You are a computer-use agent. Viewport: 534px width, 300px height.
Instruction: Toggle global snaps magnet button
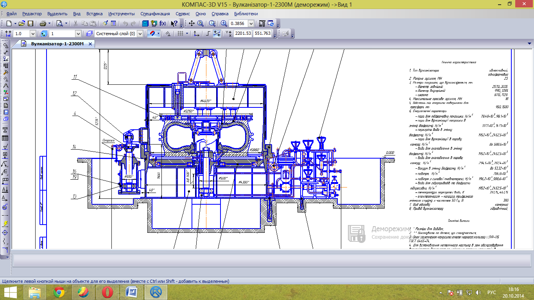click(152, 34)
